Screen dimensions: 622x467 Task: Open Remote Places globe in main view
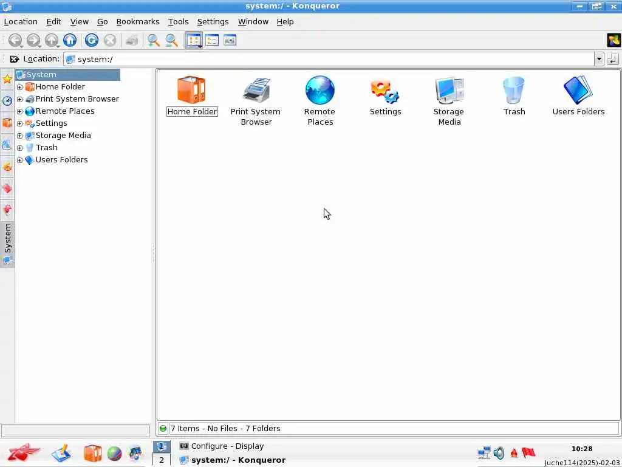(320, 102)
